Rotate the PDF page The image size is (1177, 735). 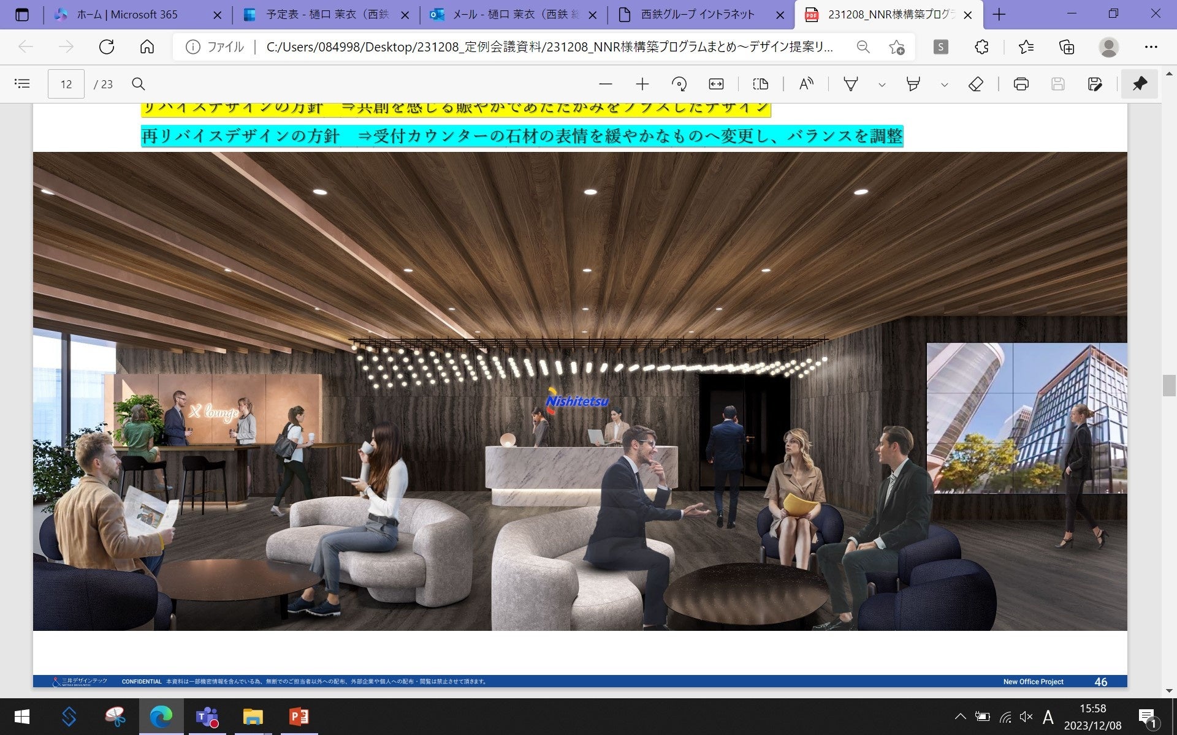(x=679, y=84)
